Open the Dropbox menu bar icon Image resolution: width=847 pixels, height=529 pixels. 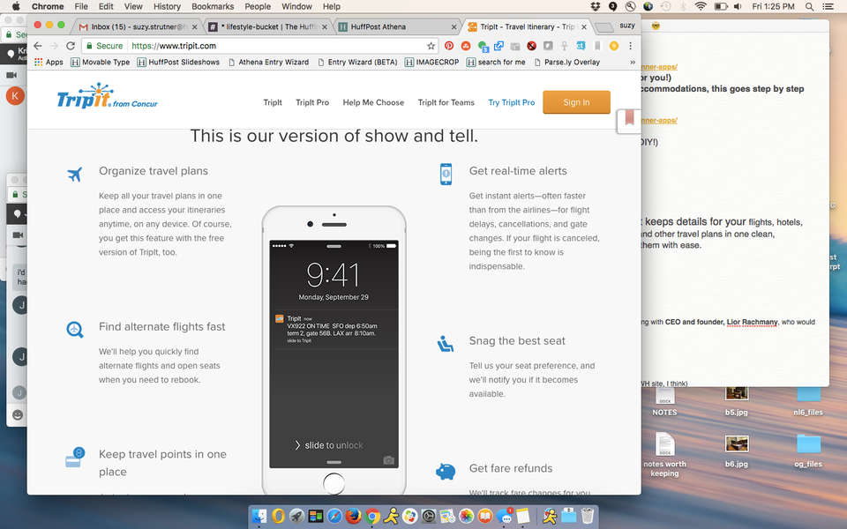[x=596, y=6]
